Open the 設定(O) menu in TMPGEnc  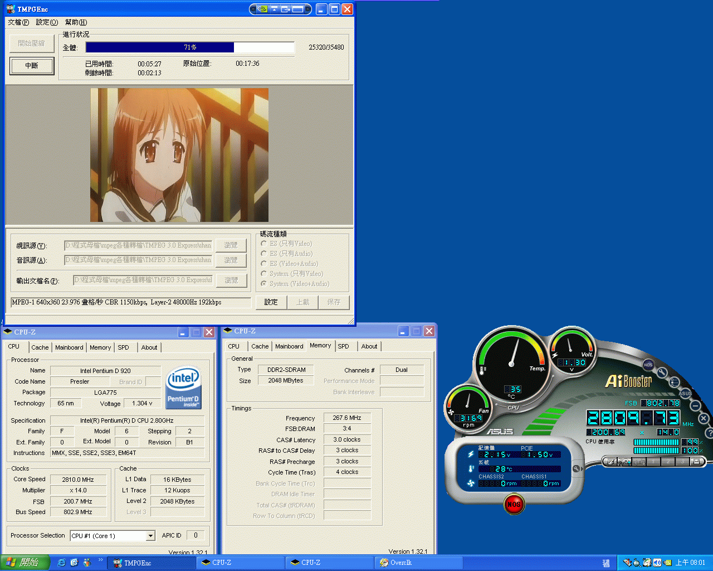click(x=47, y=22)
